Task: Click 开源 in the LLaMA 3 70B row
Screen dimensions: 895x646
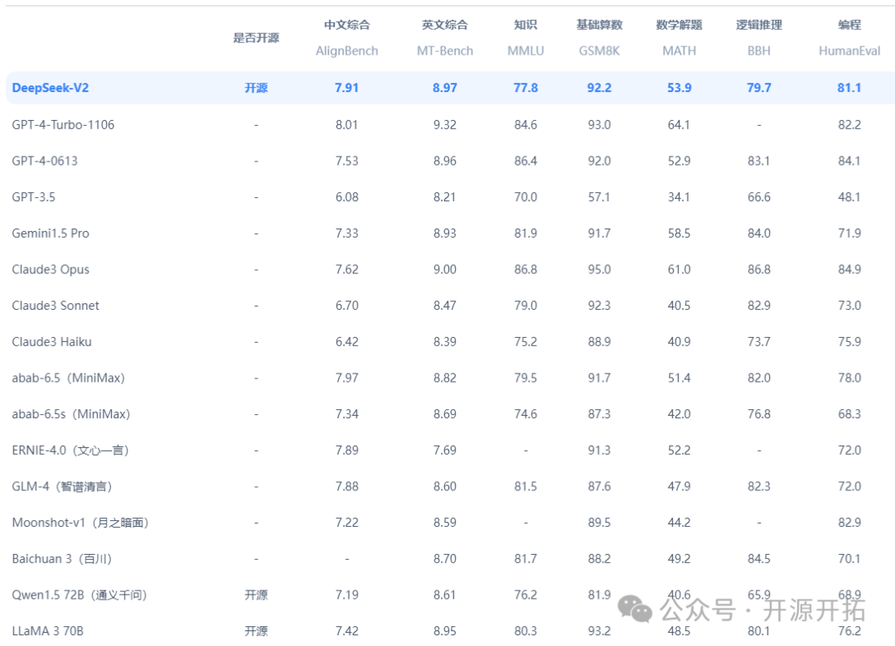Action: pyautogui.click(x=256, y=631)
